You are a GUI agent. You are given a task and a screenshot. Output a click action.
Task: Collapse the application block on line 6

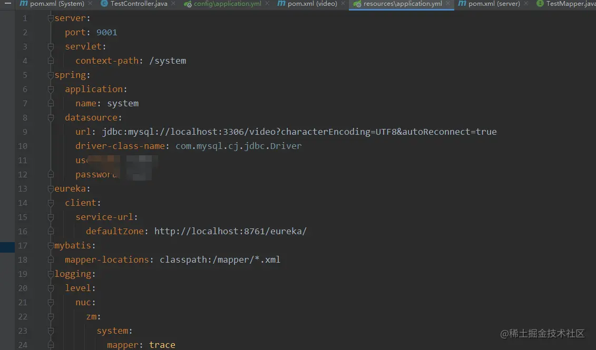click(51, 89)
